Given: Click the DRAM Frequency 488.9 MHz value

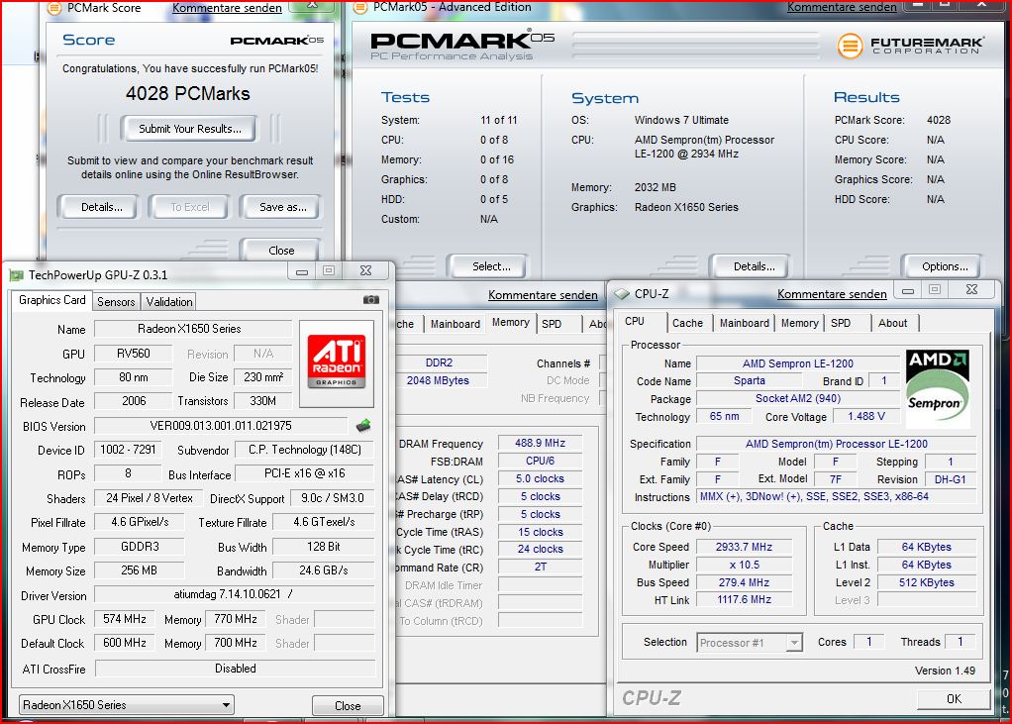Looking at the screenshot, I should 540,444.
